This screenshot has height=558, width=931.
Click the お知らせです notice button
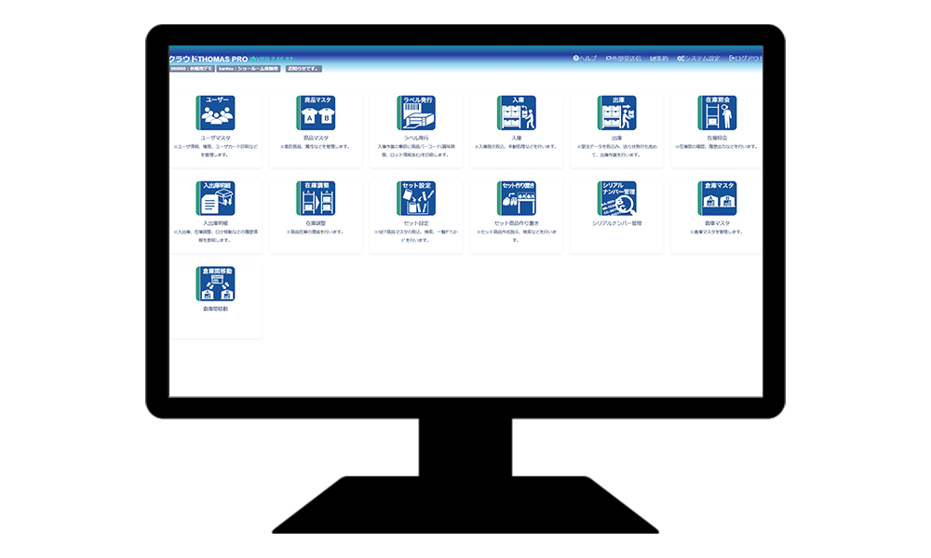(304, 69)
